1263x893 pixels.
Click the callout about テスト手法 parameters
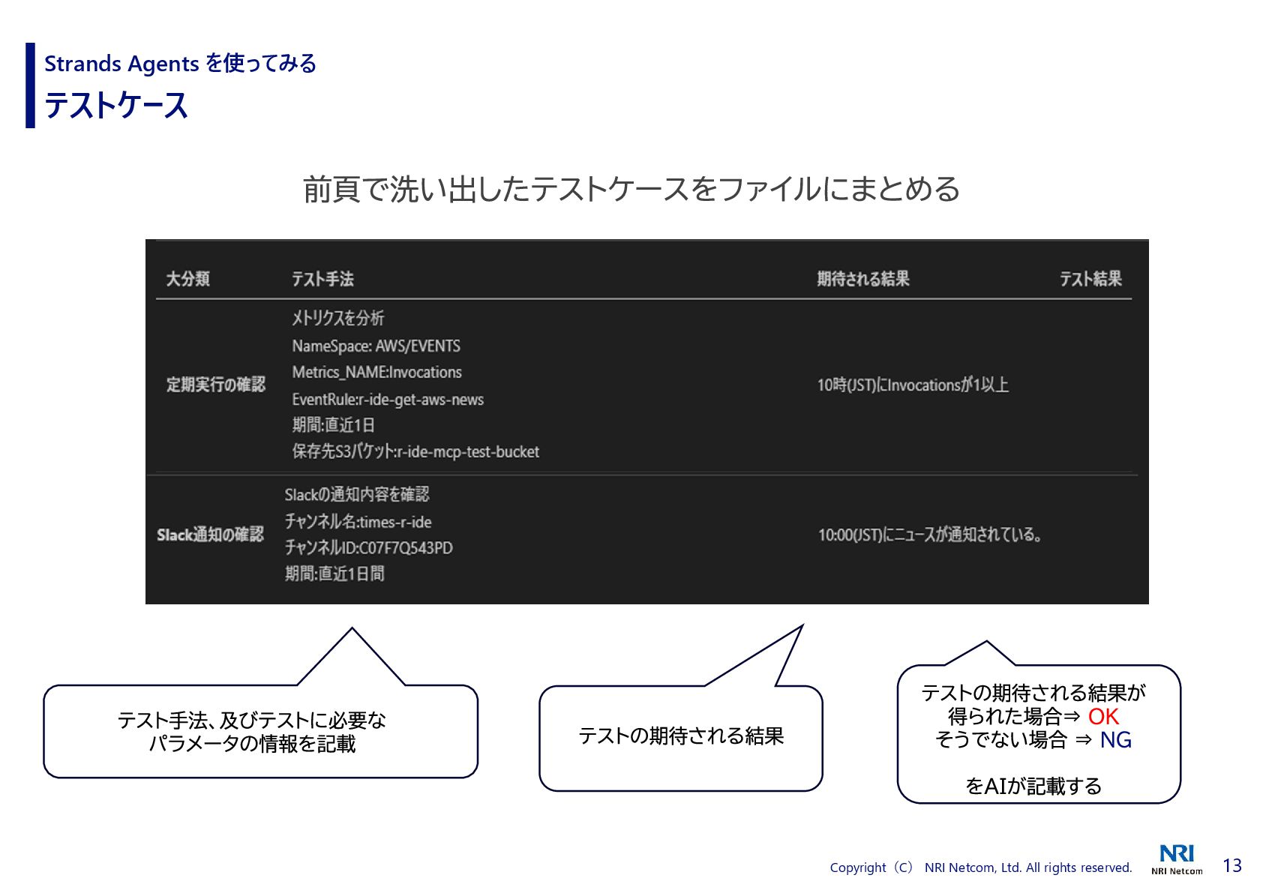pos(260,731)
